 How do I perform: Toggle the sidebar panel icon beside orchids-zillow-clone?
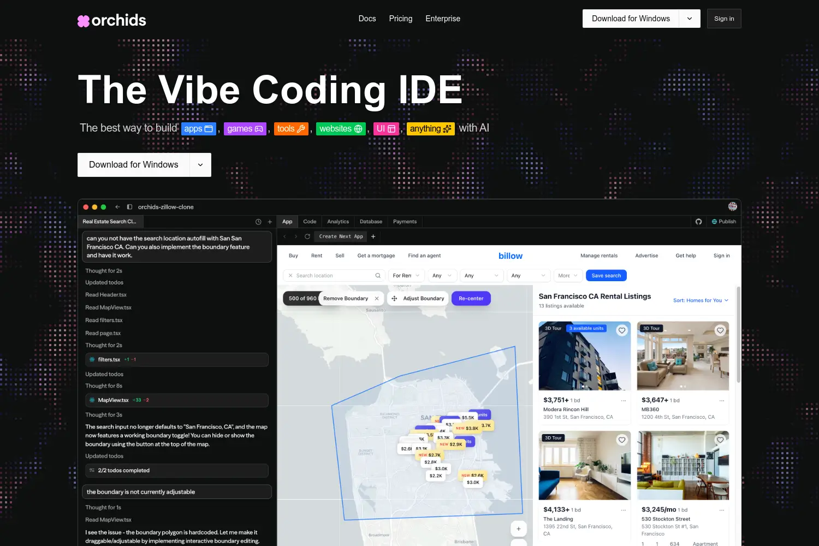click(x=129, y=207)
